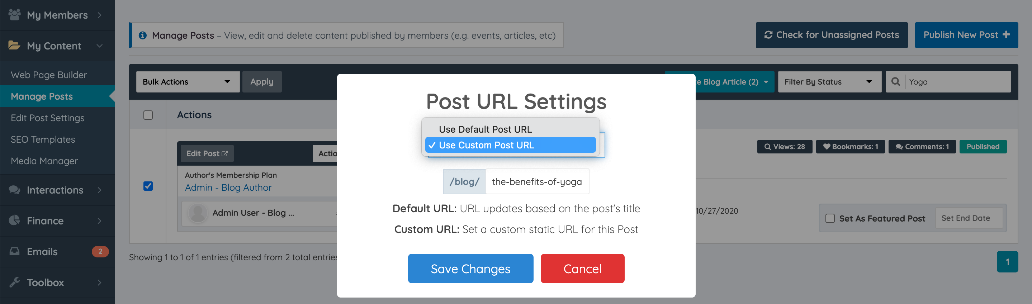This screenshot has height=304, width=1032.
Task: Open Toolbox via the wrench icon
Action: (15, 282)
